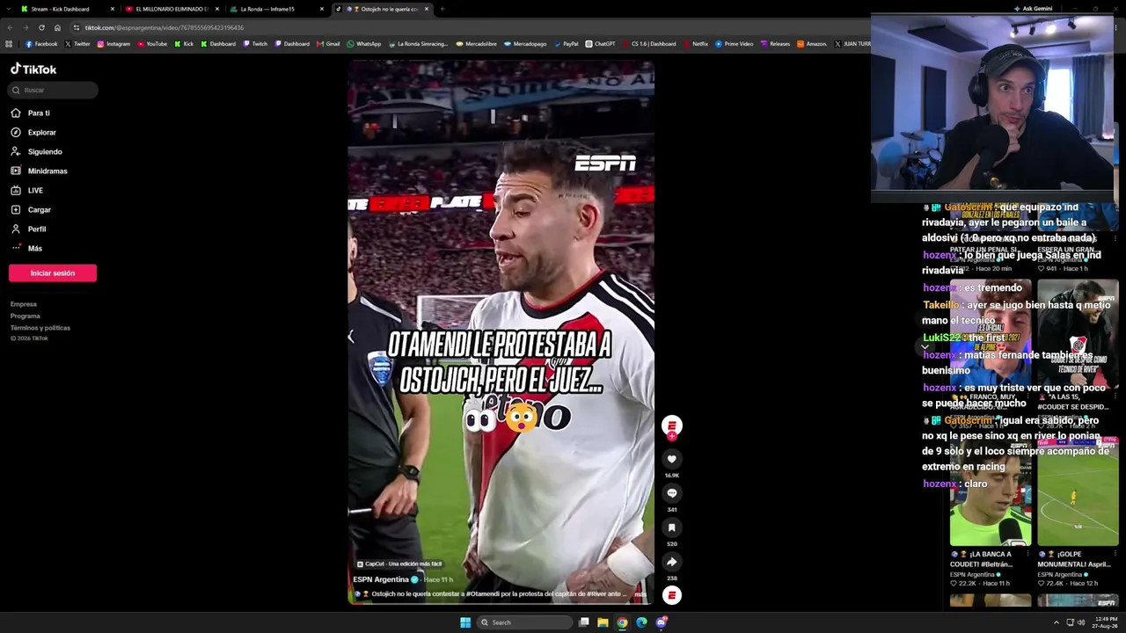Focus the Buscar search field
The width and height of the screenshot is (1126, 633).
(53, 90)
